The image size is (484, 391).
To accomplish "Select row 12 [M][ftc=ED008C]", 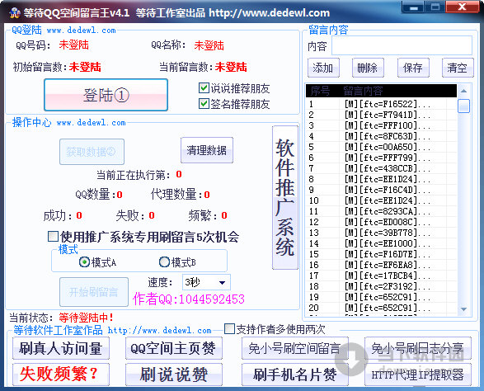I will point(381,222).
